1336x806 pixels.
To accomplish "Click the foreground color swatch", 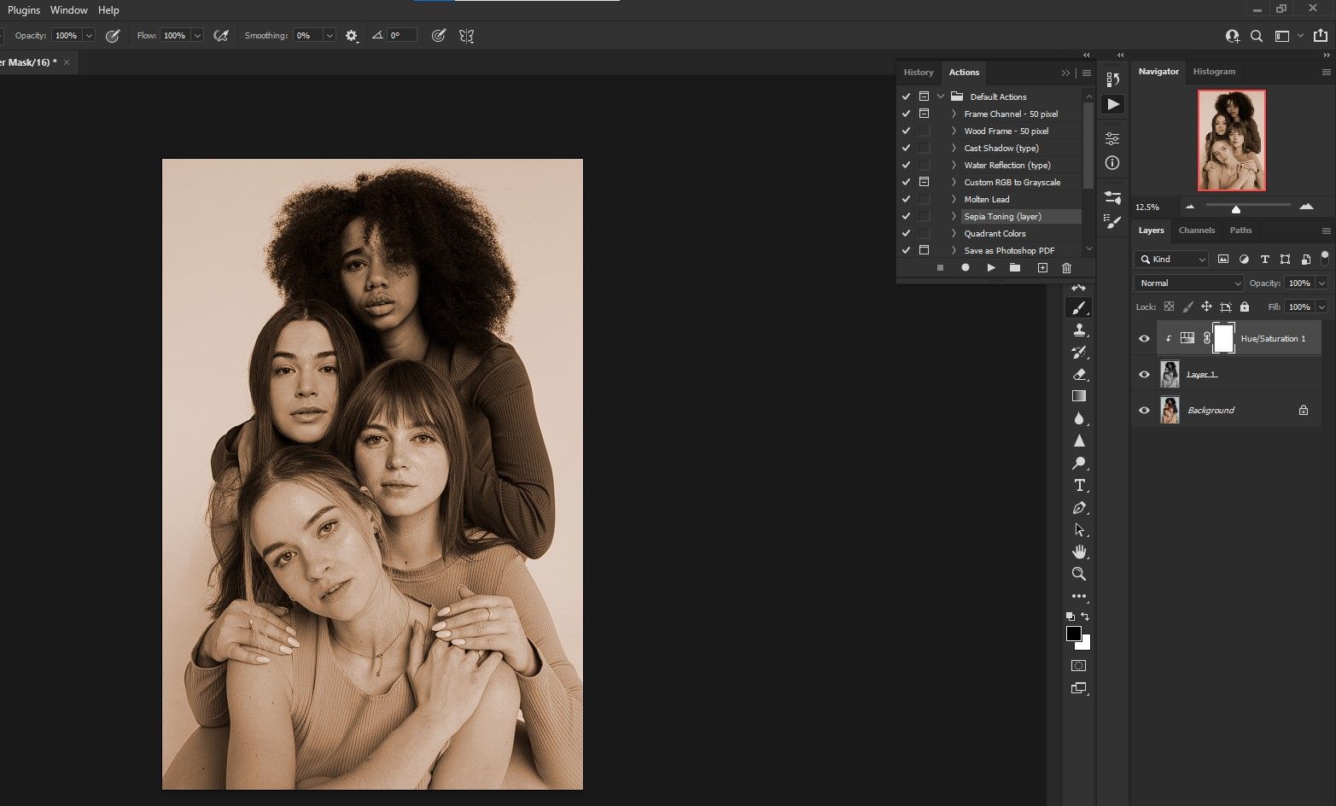I will pos(1073,634).
